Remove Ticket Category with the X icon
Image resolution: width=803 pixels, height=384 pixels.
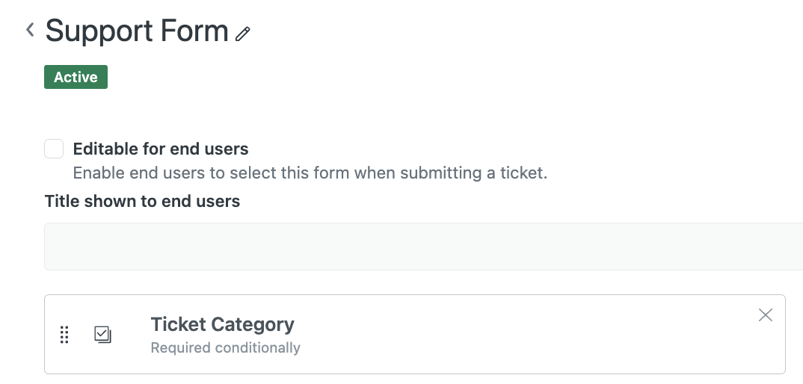click(766, 315)
